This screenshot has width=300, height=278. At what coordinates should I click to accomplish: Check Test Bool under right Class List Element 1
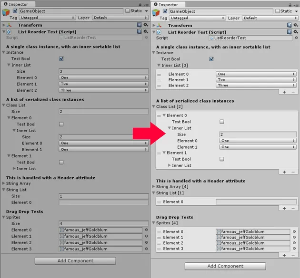pyautogui.click(x=222, y=159)
